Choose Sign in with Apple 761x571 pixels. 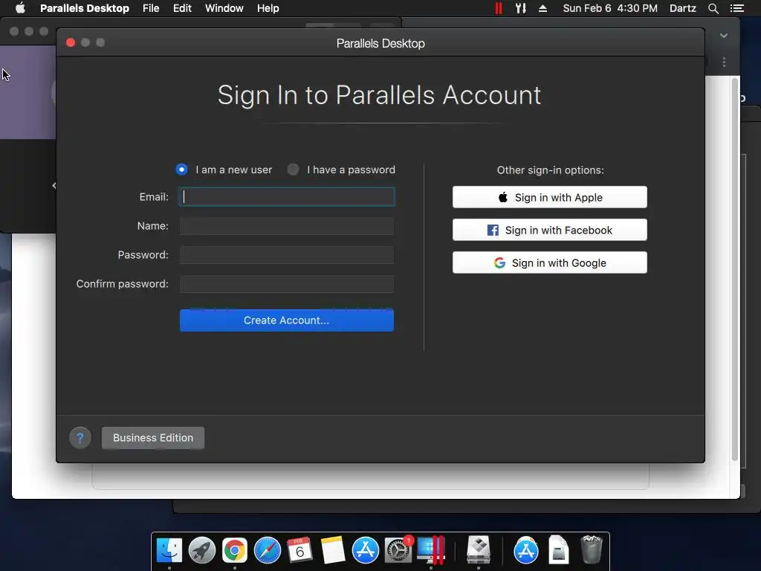tap(550, 197)
